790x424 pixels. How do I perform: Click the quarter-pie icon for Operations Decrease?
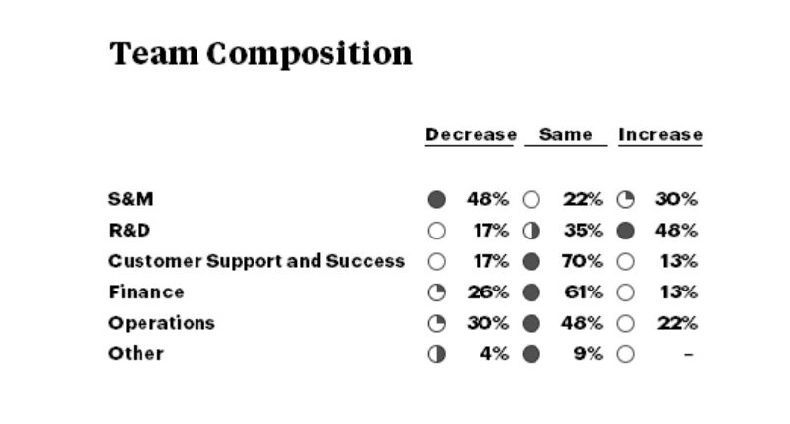437,324
